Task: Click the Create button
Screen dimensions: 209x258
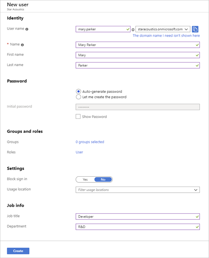Action: pyautogui.click(x=18, y=251)
